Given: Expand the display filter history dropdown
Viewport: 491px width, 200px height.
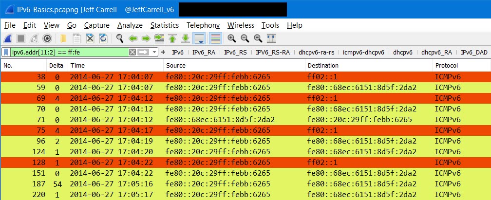Looking at the screenshot, I should pyautogui.click(x=154, y=52).
